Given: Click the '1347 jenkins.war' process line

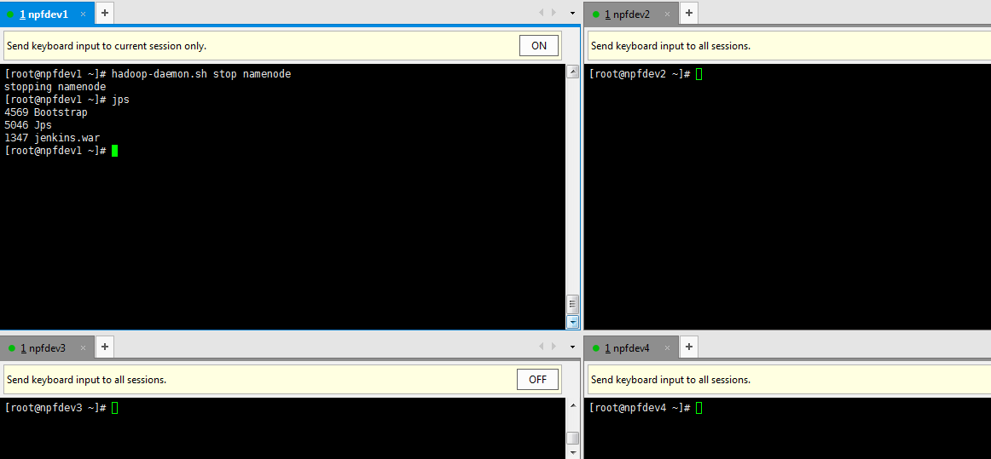Looking at the screenshot, I should point(52,138).
